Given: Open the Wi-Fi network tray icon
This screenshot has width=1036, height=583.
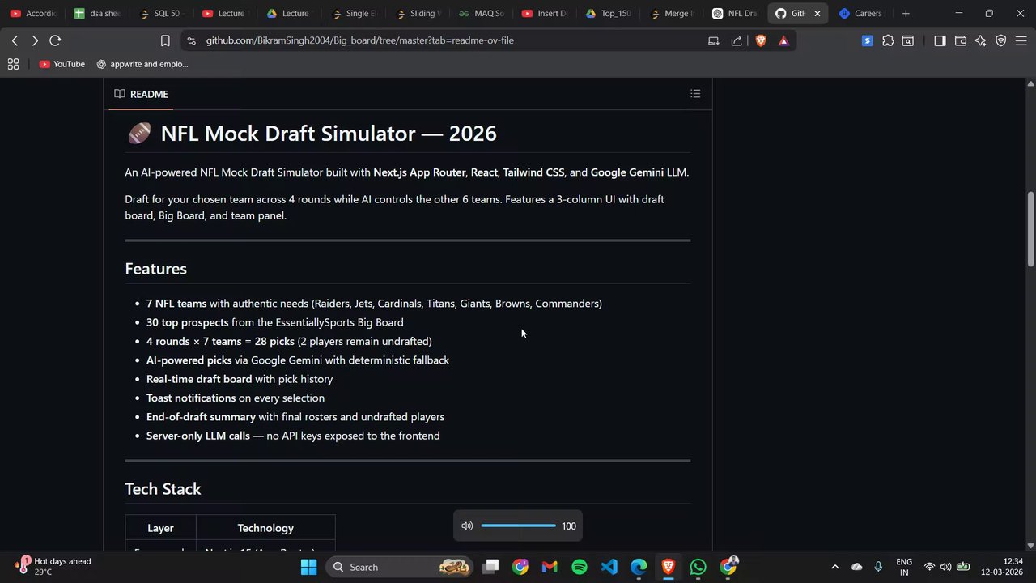Looking at the screenshot, I should [x=929, y=567].
